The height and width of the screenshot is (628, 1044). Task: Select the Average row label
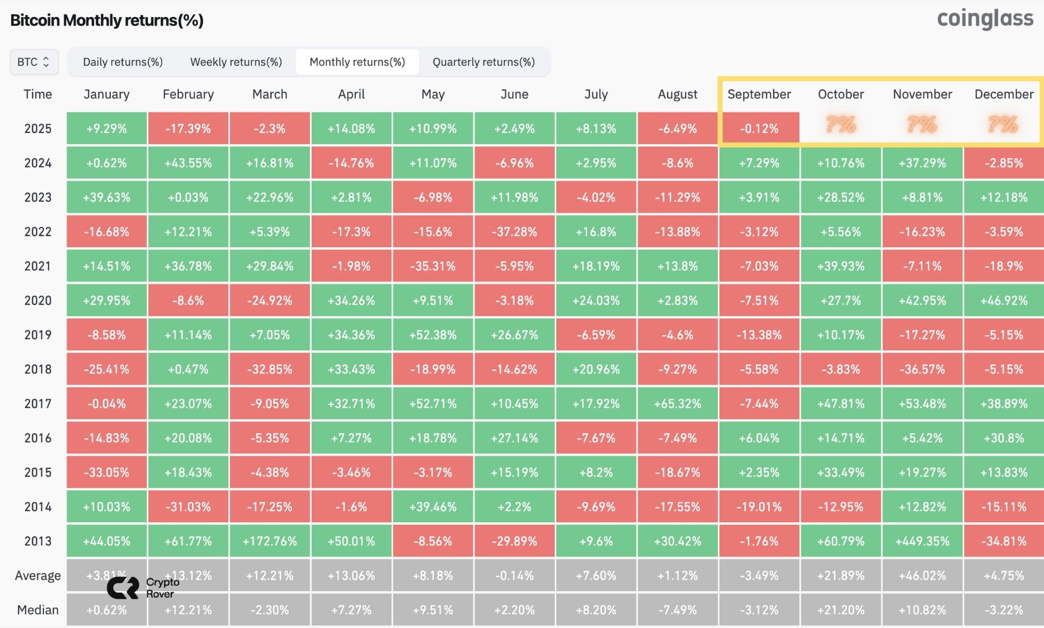(38, 576)
